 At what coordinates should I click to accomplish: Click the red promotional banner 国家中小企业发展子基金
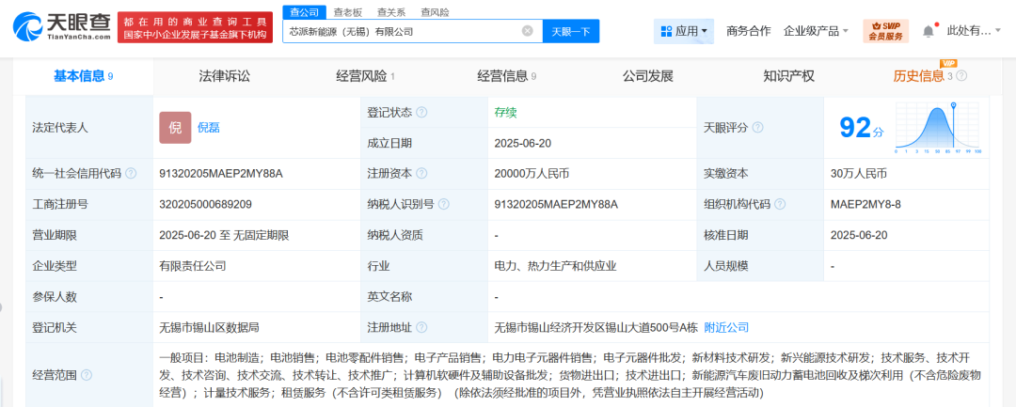tap(195, 27)
